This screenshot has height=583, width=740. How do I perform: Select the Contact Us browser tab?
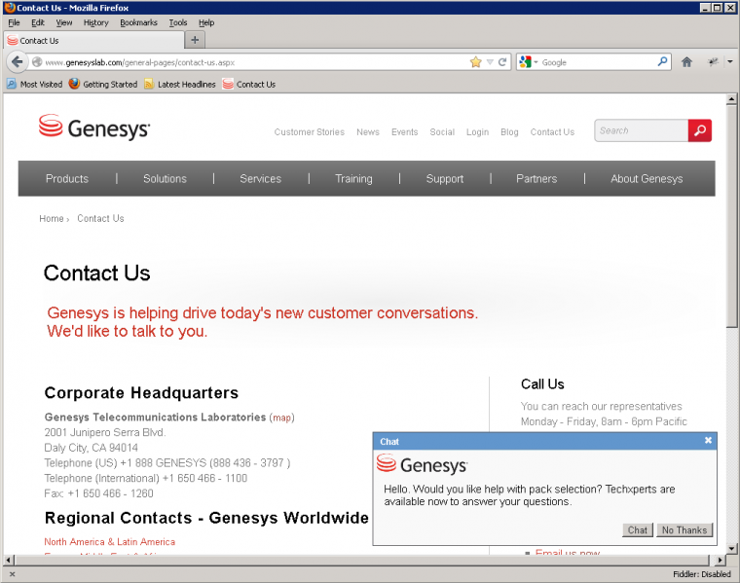[94, 40]
